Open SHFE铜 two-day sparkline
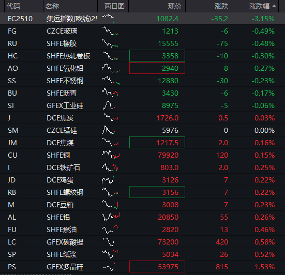Screen dimensions: 285x275 pyautogui.click(x=111, y=155)
